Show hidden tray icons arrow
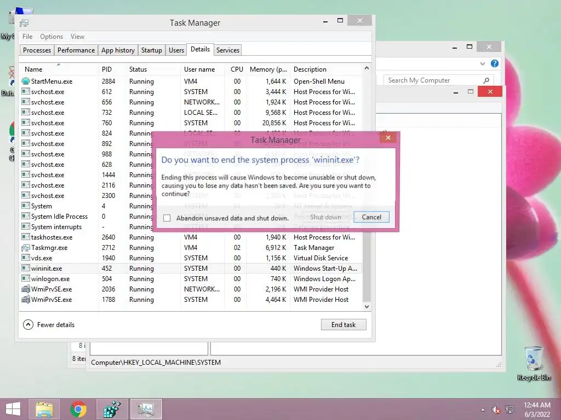 click(x=483, y=410)
